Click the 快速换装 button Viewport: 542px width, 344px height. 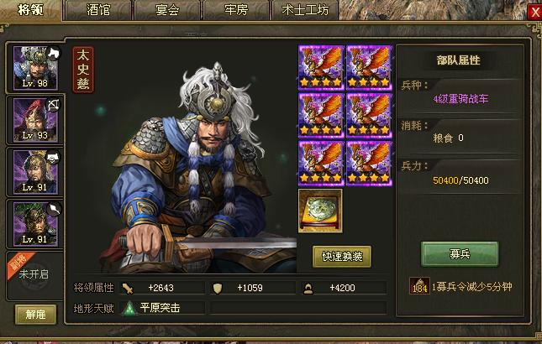click(342, 257)
